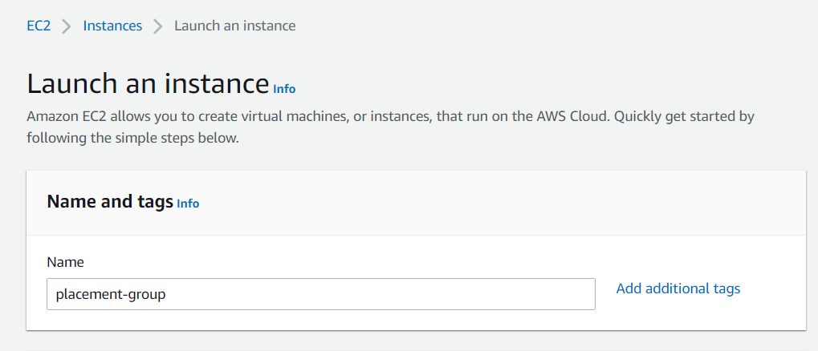This screenshot has width=818, height=351.
Task: Place cursor in placement-group text box
Action: click(321, 294)
